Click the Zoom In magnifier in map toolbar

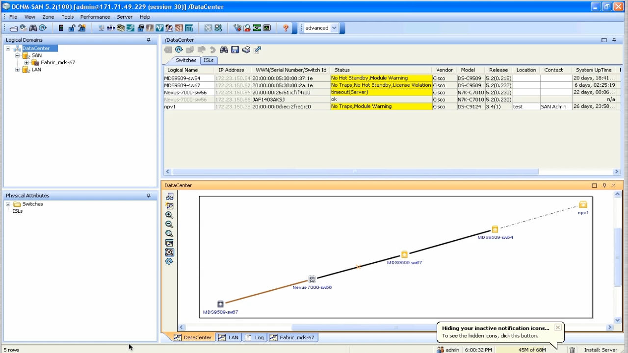[169, 215]
